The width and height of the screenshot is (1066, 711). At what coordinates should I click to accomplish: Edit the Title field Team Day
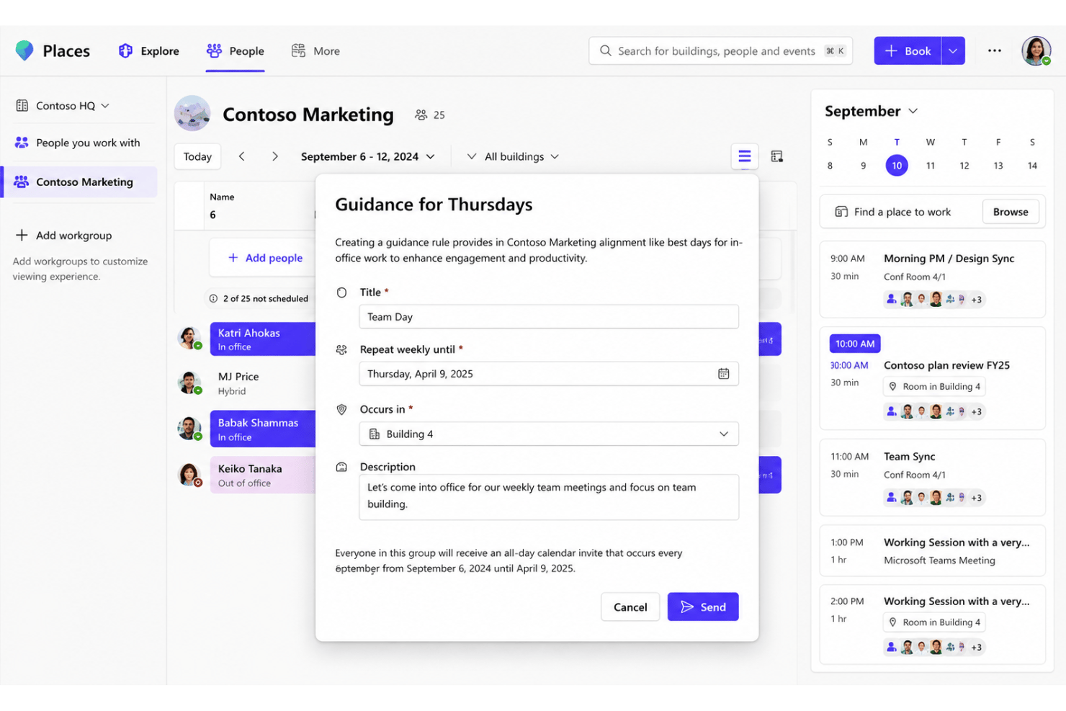(549, 317)
